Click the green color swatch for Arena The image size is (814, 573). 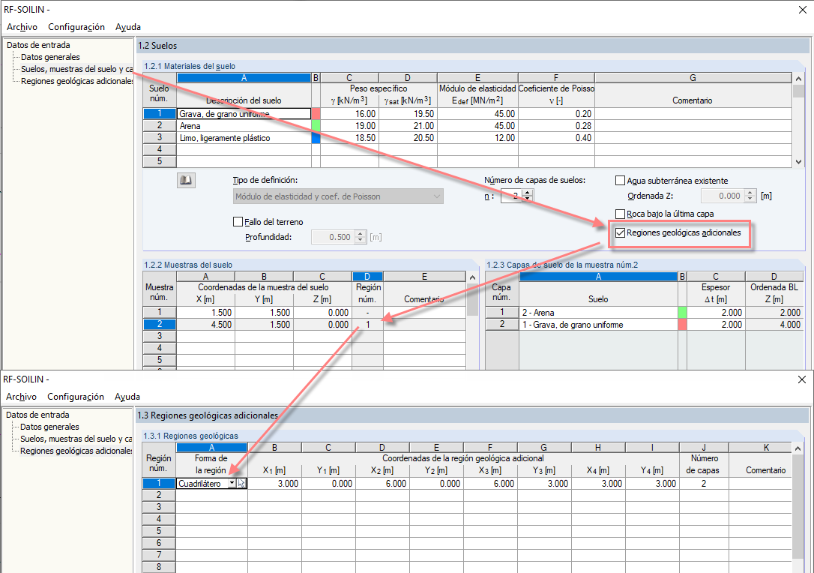(x=316, y=126)
